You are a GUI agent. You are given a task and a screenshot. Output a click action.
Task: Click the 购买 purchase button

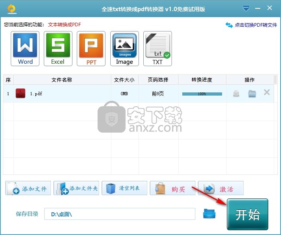[173, 188]
